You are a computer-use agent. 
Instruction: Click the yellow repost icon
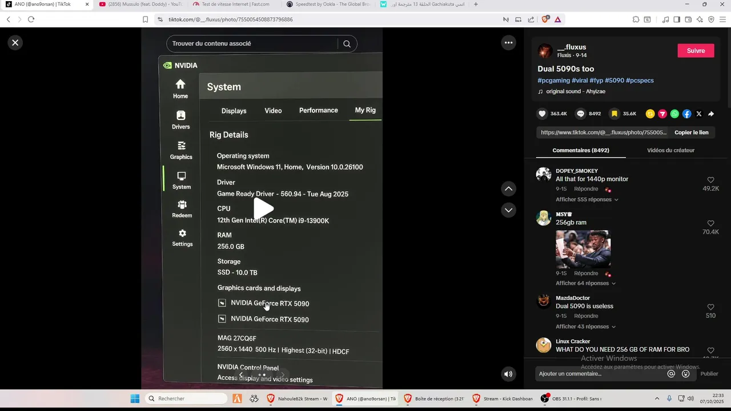coord(650,114)
